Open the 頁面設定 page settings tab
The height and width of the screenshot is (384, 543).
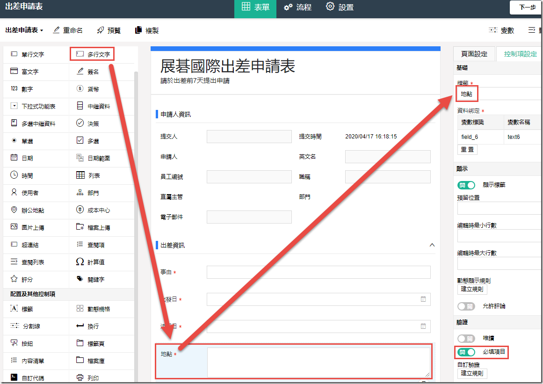click(x=474, y=54)
